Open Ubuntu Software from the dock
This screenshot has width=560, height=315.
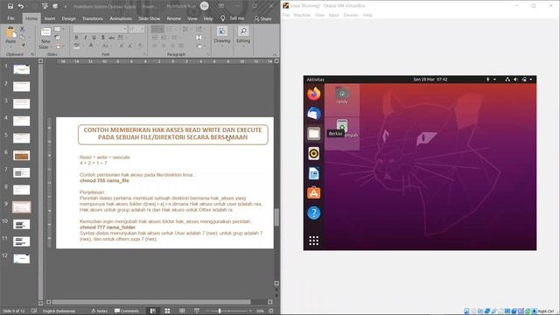pyautogui.click(x=313, y=193)
